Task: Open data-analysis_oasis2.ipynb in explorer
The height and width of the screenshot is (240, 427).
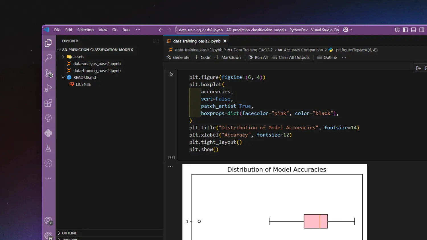Action: [97, 64]
